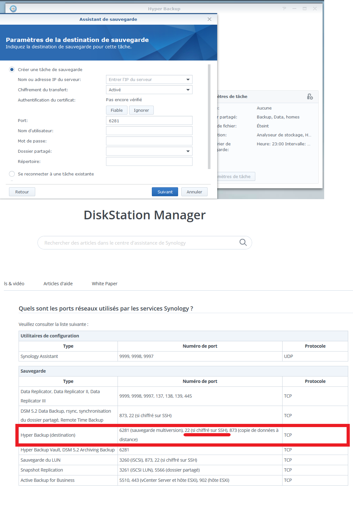Image resolution: width=353 pixels, height=518 pixels.
Task: Click the Hyper Backup app logo icon
Action: click(13, 9)
